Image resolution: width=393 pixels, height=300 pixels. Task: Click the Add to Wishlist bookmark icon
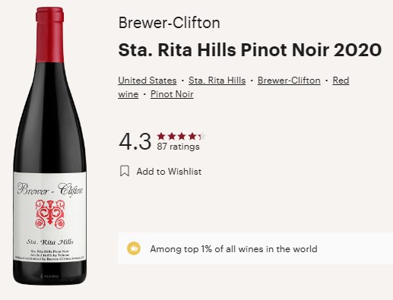pos(125,171)
